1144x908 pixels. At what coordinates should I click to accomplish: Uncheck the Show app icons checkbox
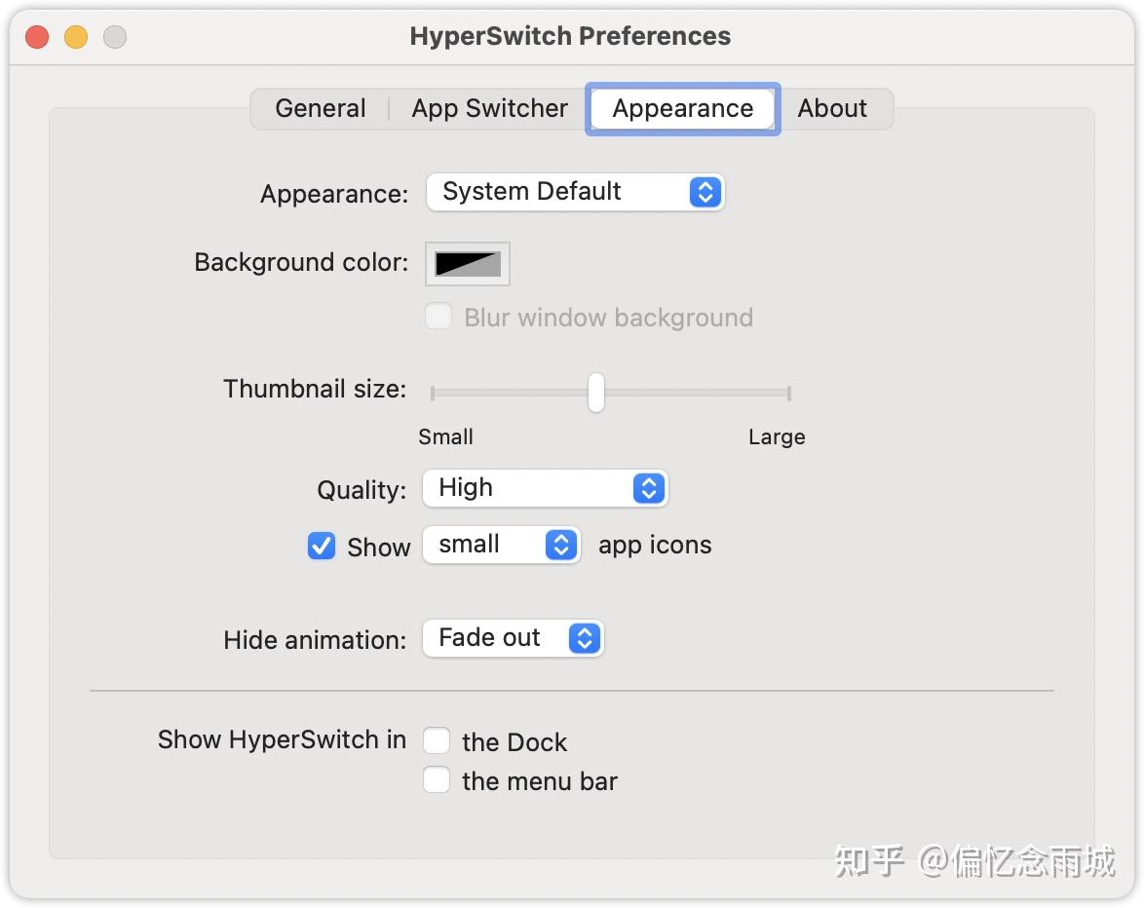(x=322, y=546)
